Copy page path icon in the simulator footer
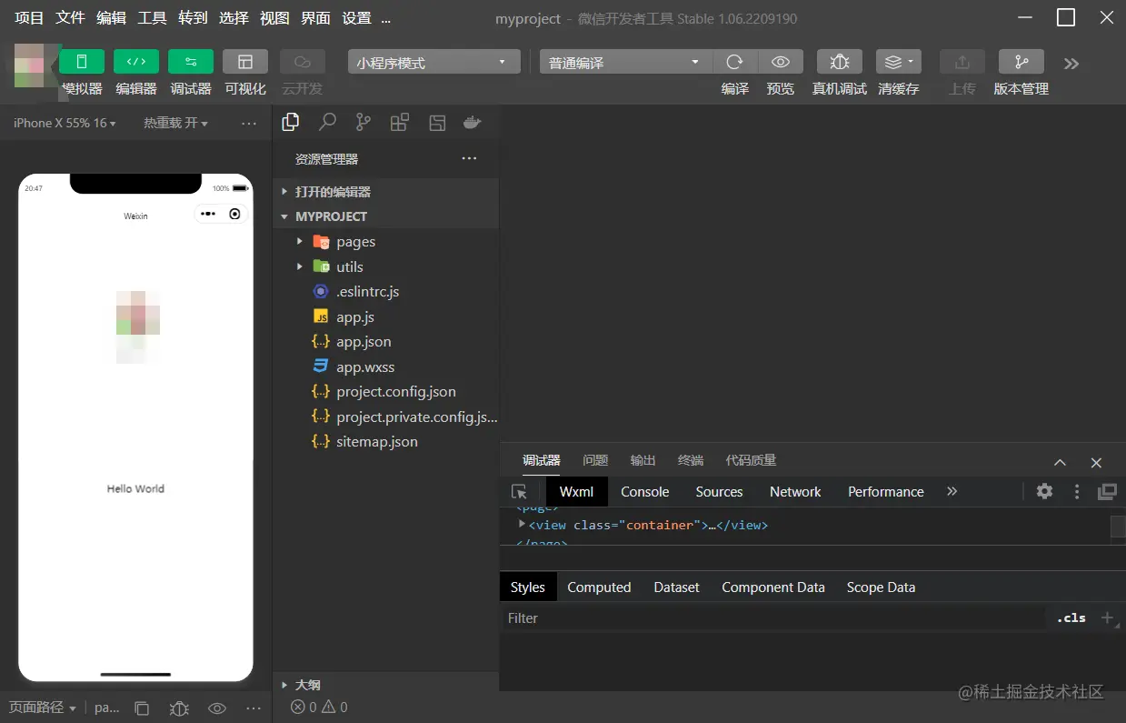Viewport: 1126px width, 723px height. tap(142, 708)
